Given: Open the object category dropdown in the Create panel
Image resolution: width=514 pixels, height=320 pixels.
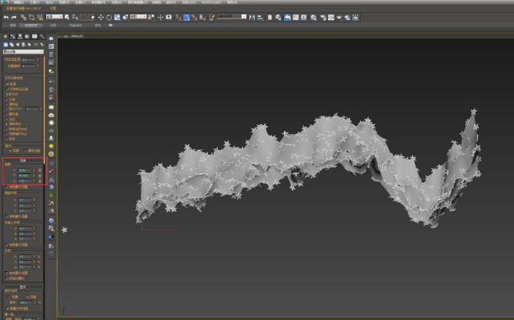Looking at the screenshot, I should point(23,51).
